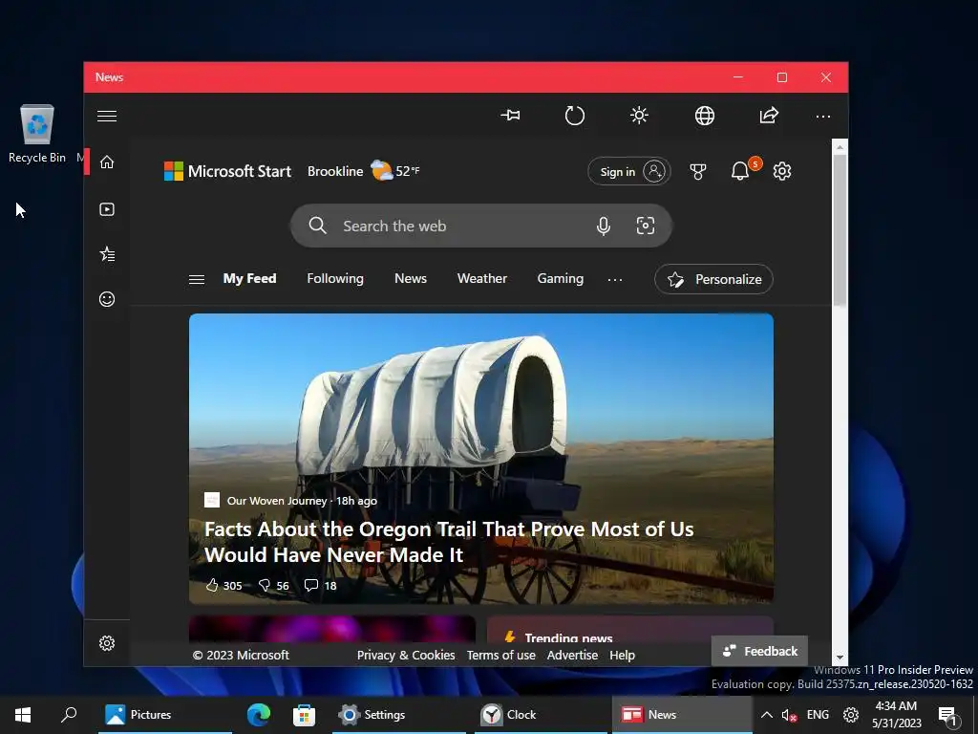
Task: Click the muted volume tray icon
Action: 789,715
